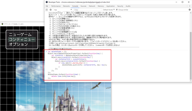Click the console vertical scrollbar thumb

(x=190, y=56)
